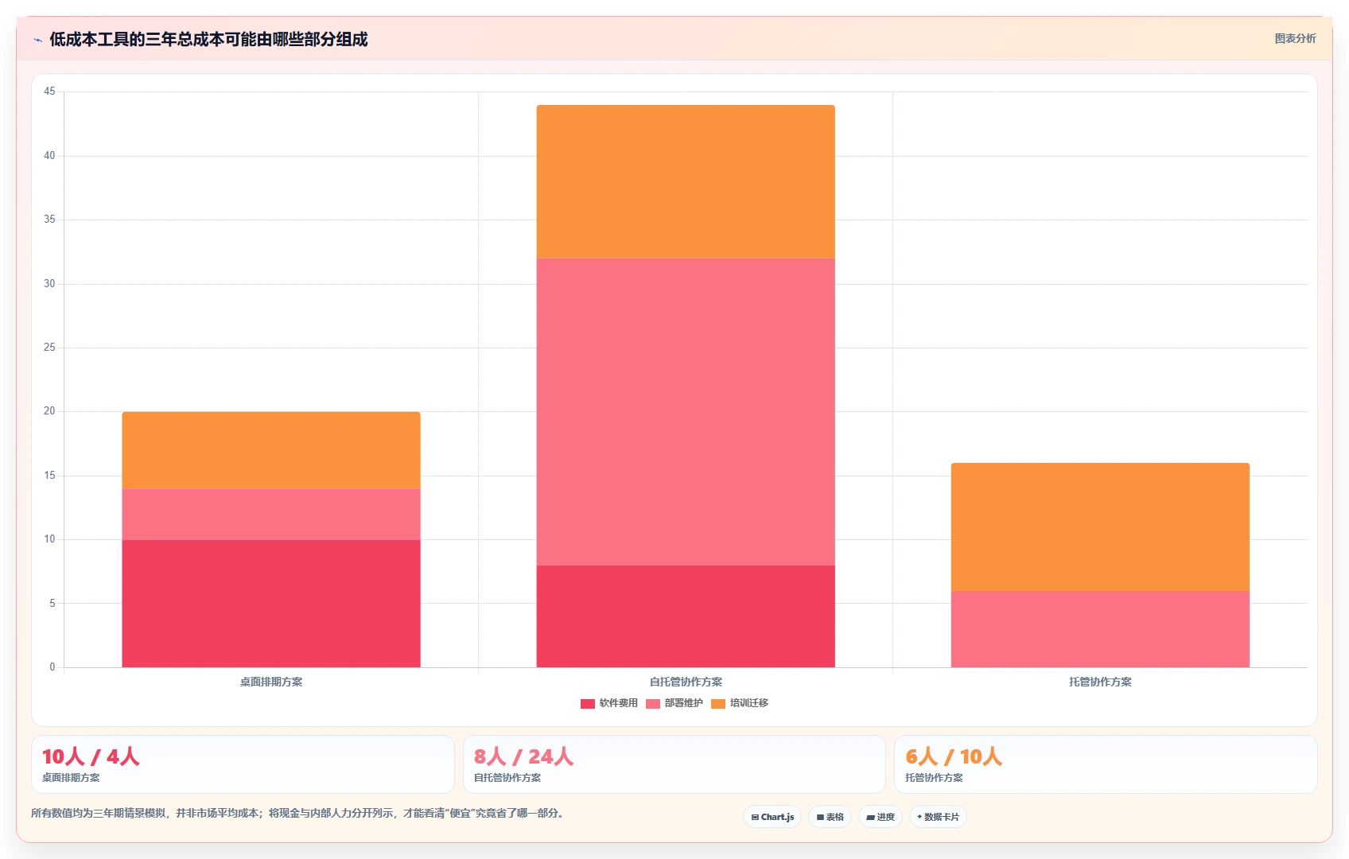Select the 进度 tag
This screenshot has height=859, width=1349.
(881, 817)
